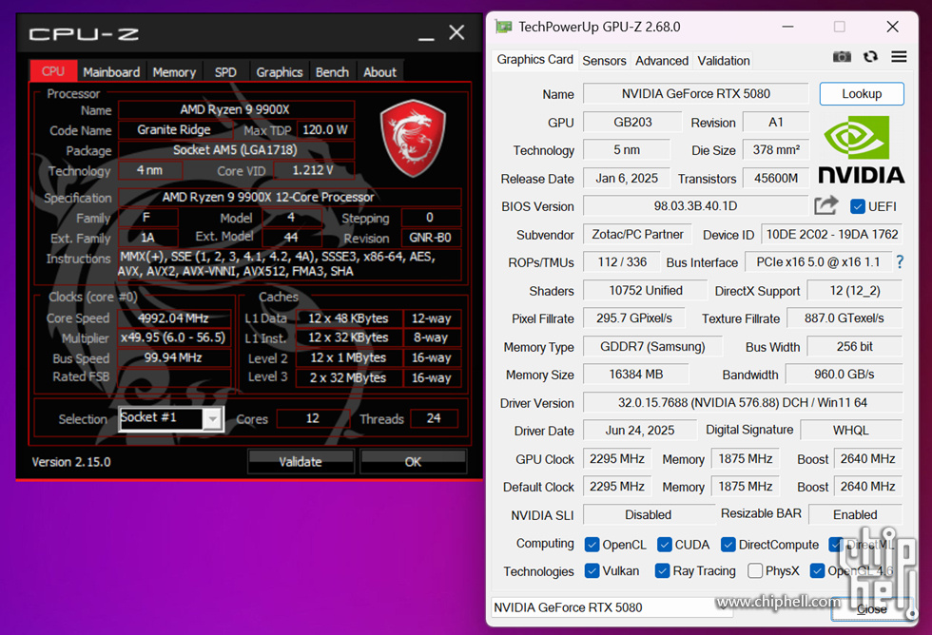Select the Mainboard tab
This screenshot has height=635, width=932.
[111, 72]
